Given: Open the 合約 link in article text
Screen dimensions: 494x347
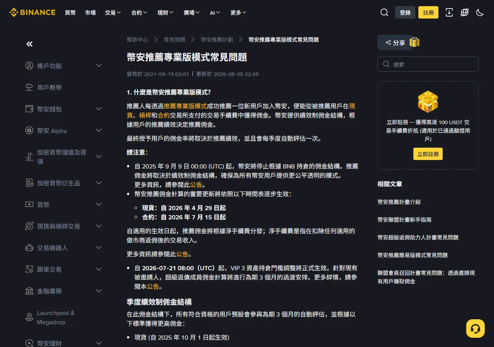Looking at the screenshot, I should coord(164,115).
